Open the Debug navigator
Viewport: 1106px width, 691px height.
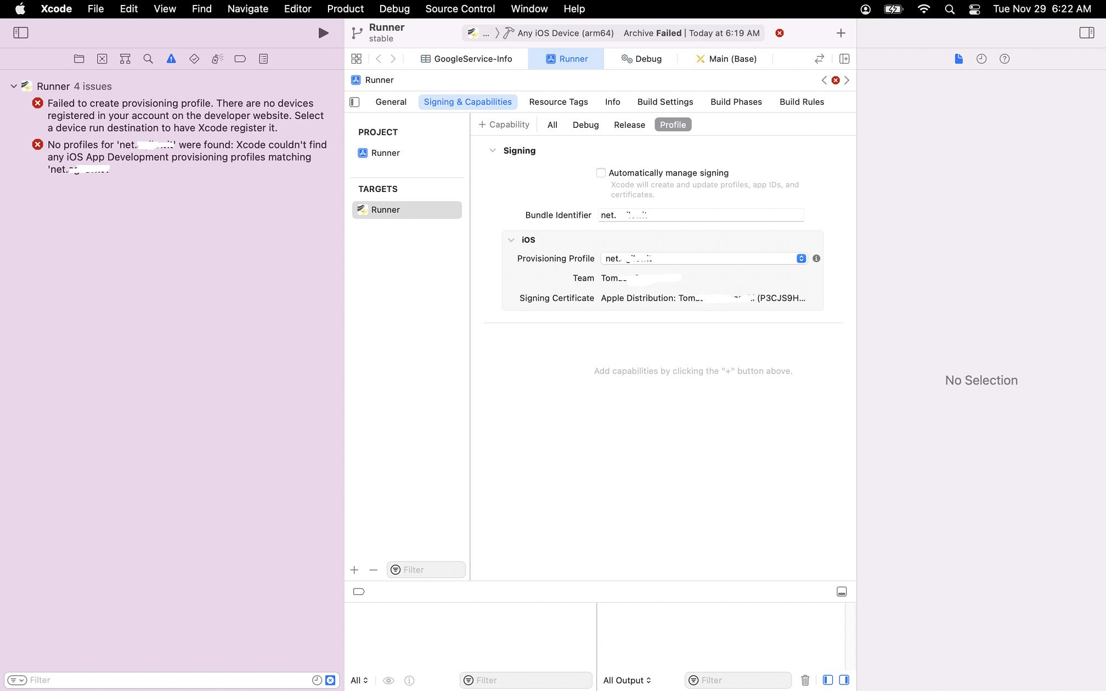pos(217,59)
